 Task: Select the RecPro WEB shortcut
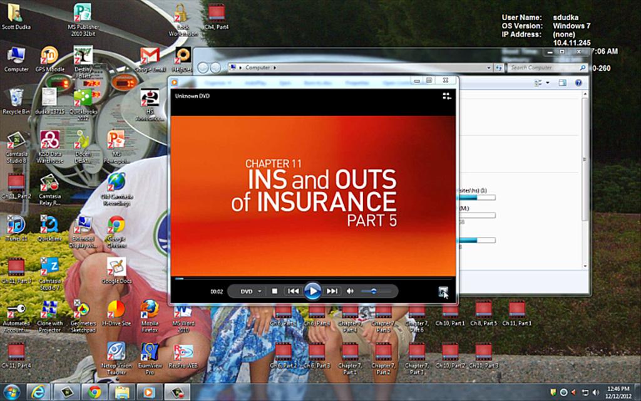tap(183, 355)
